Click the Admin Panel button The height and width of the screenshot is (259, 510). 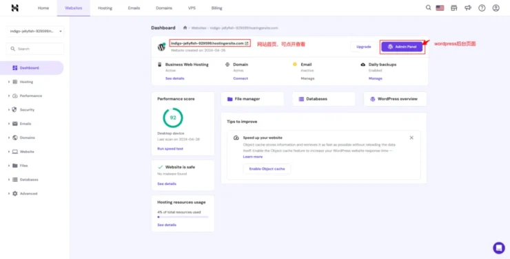click(402, 47)
